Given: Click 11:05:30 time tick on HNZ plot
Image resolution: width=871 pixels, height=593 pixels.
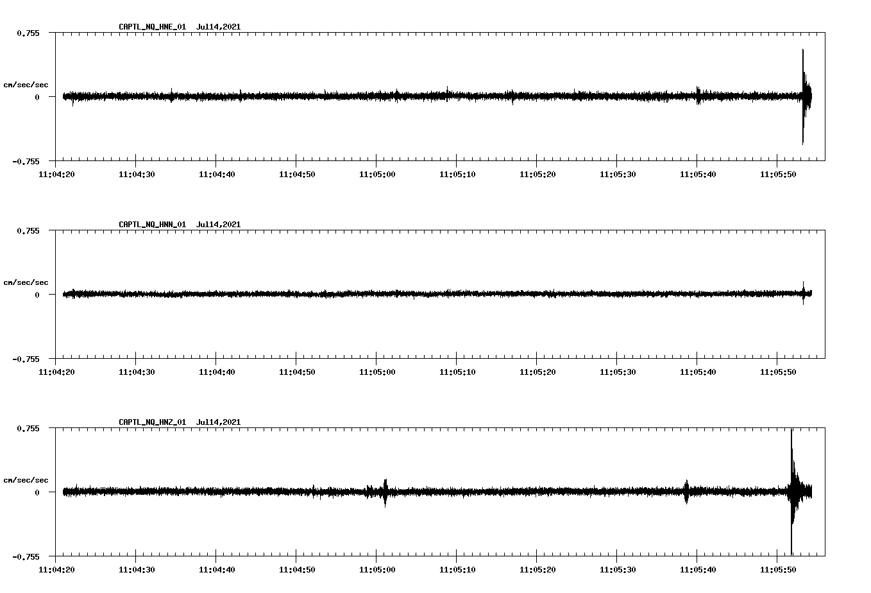Looking at the screenshot, I should point(617,569).
